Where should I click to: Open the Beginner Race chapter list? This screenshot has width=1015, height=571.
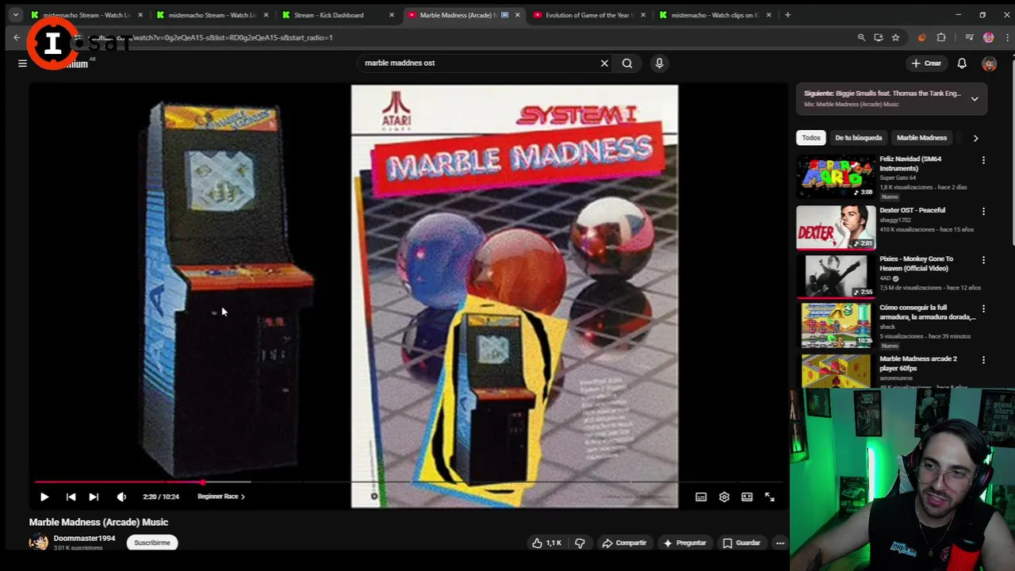click(221, 496)
